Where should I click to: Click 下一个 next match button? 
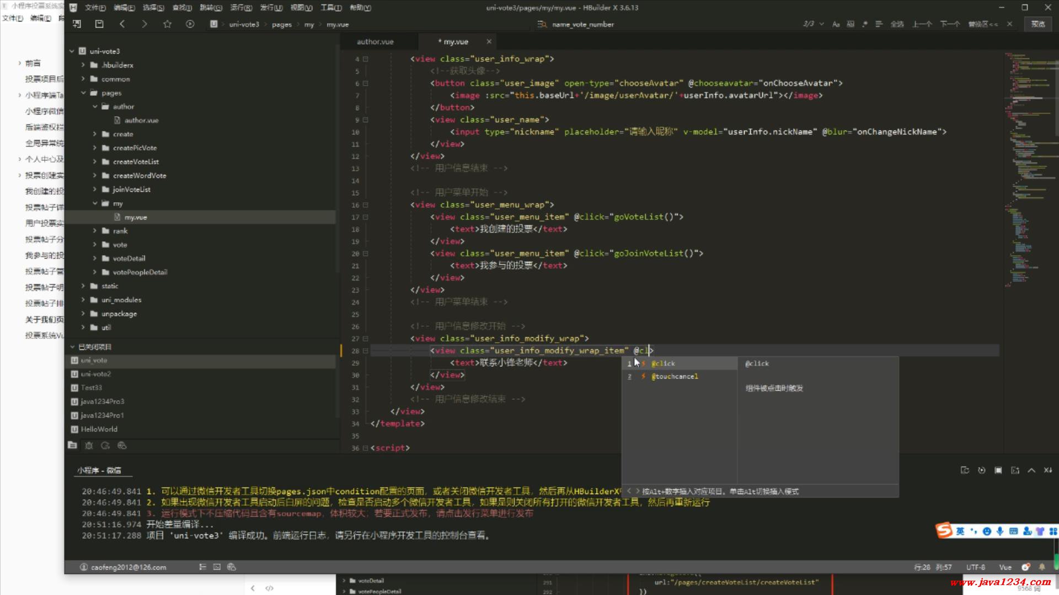click(x=950, y=24)
